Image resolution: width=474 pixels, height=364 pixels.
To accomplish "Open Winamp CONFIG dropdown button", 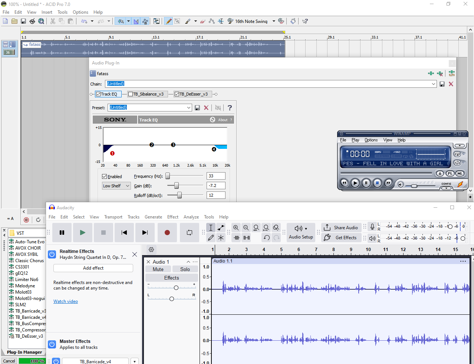I will point(447,188).
